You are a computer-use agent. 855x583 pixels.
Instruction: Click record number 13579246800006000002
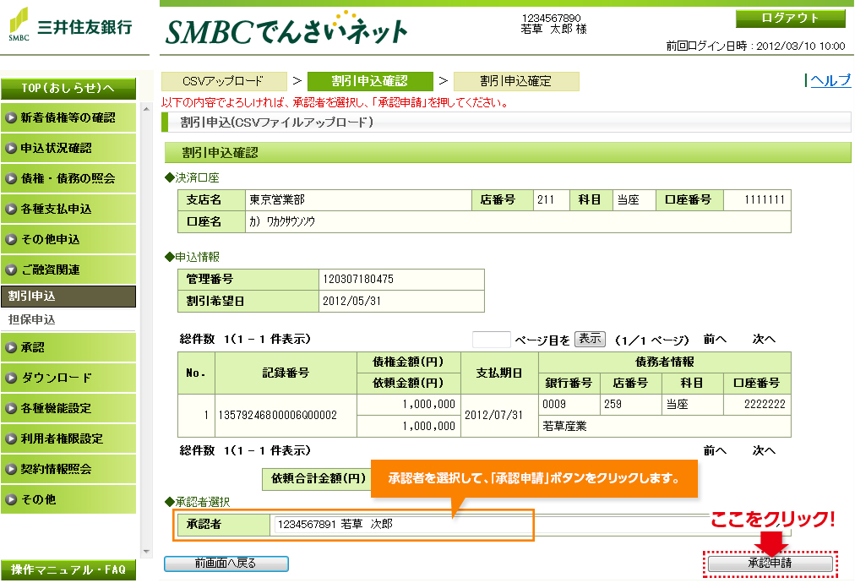click(278, 415)
